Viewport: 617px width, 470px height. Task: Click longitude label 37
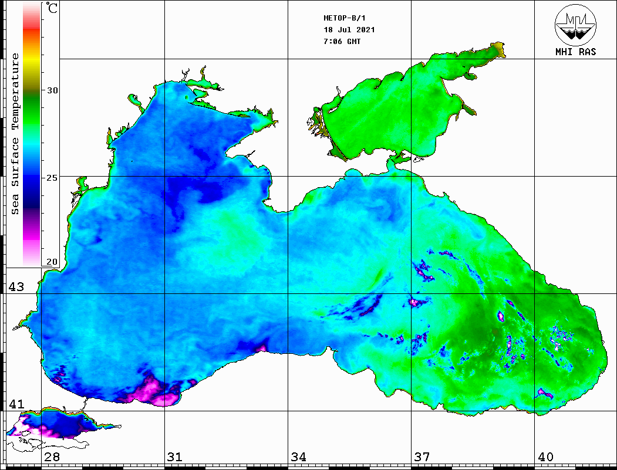(x=422, y=457)
